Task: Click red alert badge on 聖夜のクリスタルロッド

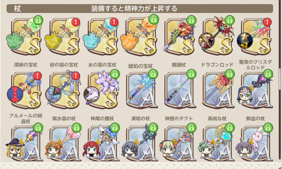Action: point(267,22)
